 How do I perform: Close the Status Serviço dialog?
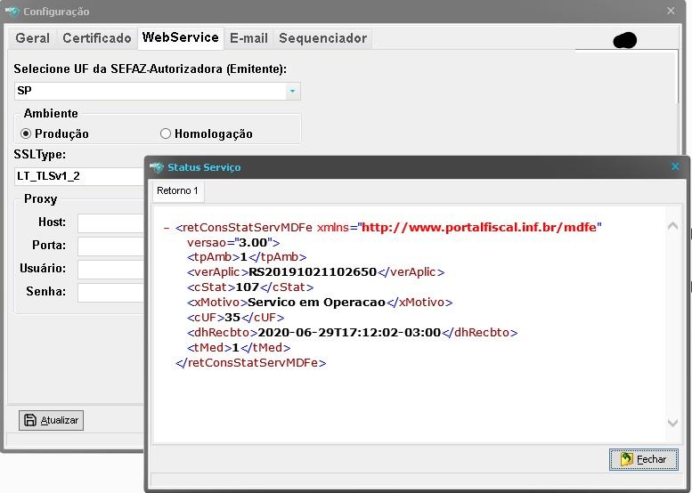pos(675,166)
